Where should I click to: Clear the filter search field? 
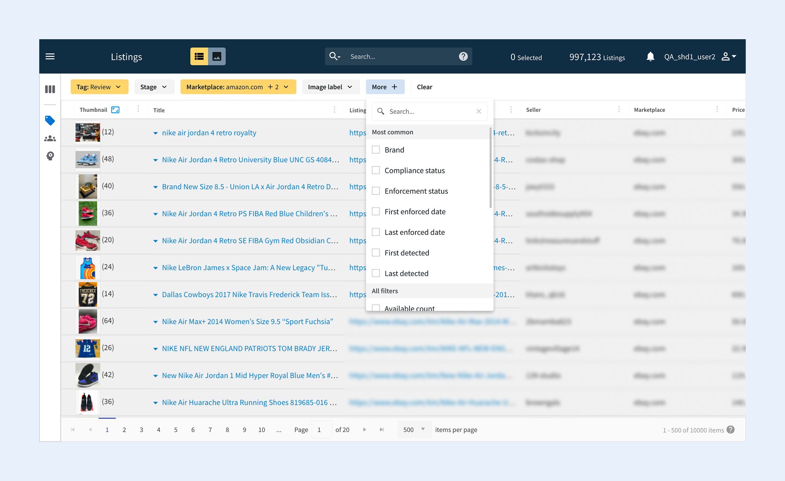(x=479, y=111)
